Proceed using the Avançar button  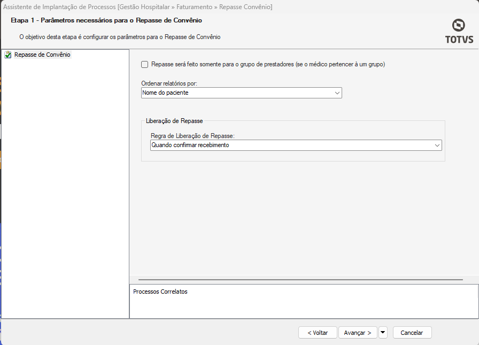(357, 332)
